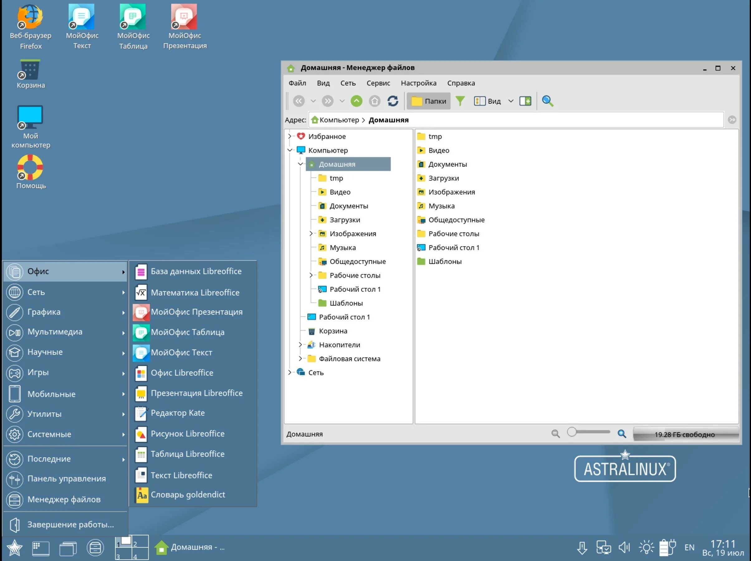Expand the Избранное tree node

289,136
